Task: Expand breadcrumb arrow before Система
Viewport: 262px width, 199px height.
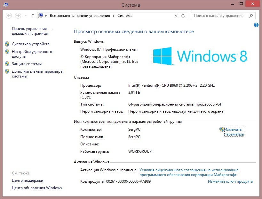Action: [114, 16]
